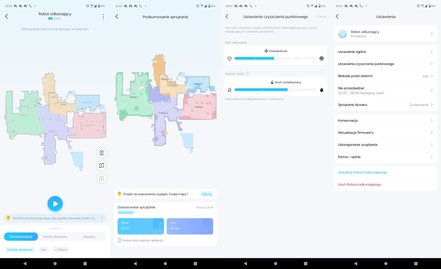Dismiss the map hint banner
This screenshot has width=441, height=269.
[102, 218]
